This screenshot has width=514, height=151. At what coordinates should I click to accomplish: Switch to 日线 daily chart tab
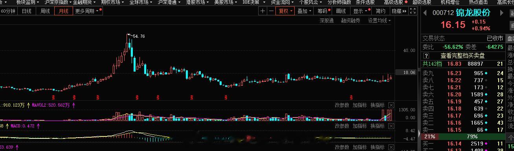[27, 11]
